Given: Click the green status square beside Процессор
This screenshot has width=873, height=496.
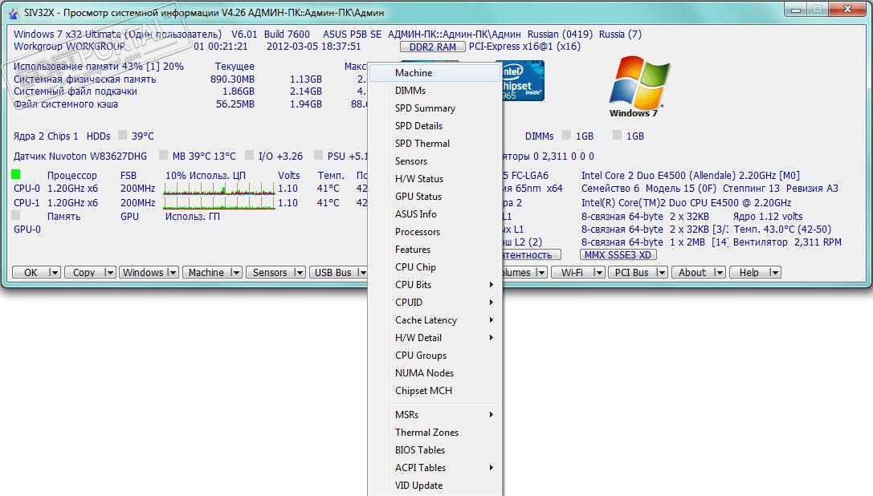Looking at the screenshot, I should click(16, 174).
